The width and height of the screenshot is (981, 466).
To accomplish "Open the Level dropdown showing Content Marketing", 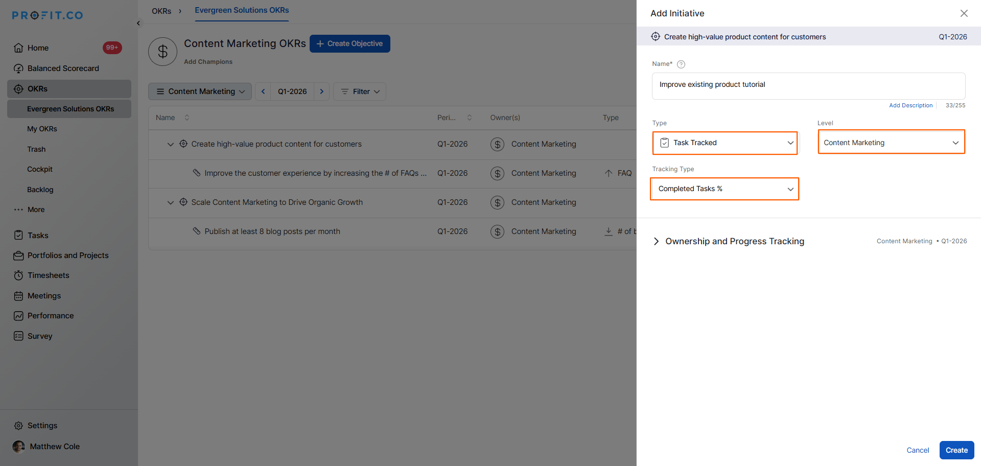I will coord(891,143).
